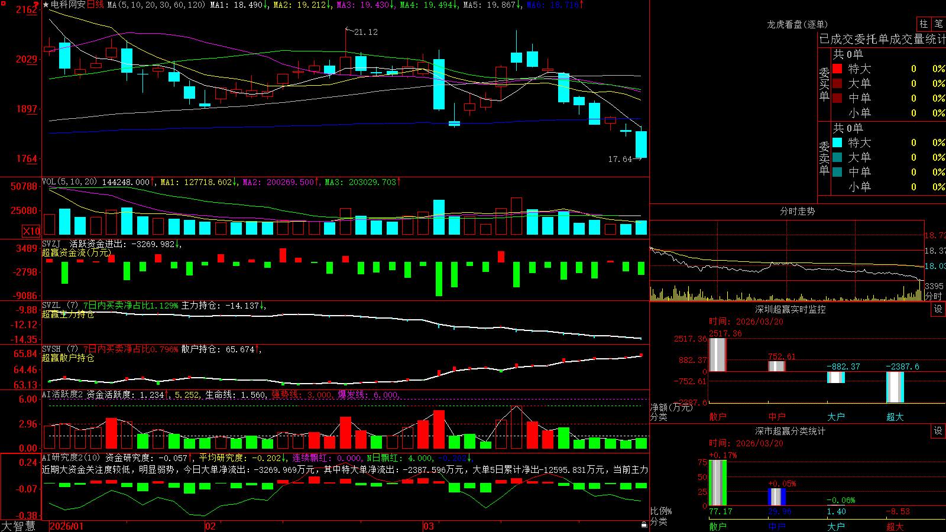This screenshot has height=532, width=946.
Task: Click the 超赢主力持仓 label
Action: click(x=68, y=314)
